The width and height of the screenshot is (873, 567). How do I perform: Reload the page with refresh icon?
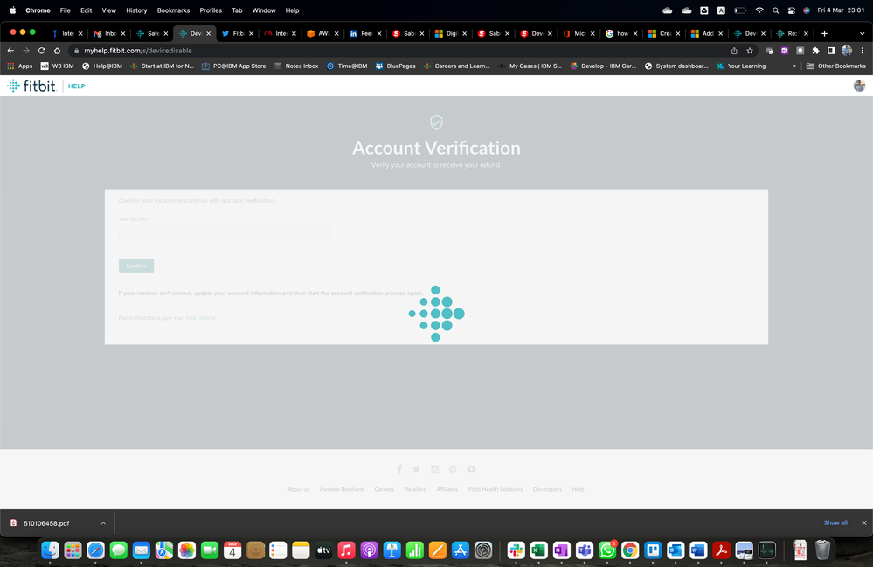click(42, 51)
